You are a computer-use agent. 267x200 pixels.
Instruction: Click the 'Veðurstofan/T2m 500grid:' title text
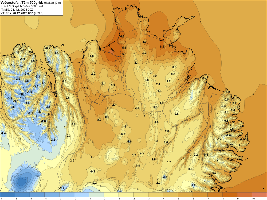click(22, 3)
